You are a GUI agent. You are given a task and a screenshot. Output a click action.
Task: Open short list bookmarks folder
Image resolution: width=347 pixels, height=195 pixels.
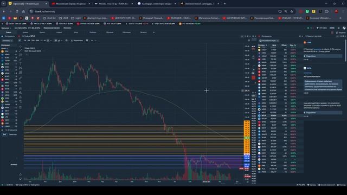tap(49, 18)
